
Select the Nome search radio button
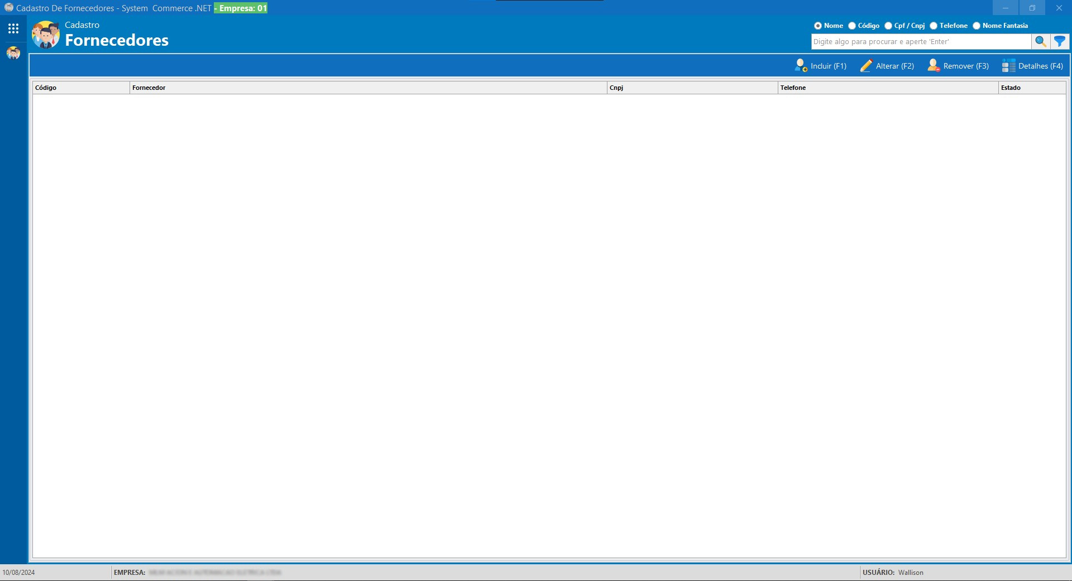pos(818,26)
